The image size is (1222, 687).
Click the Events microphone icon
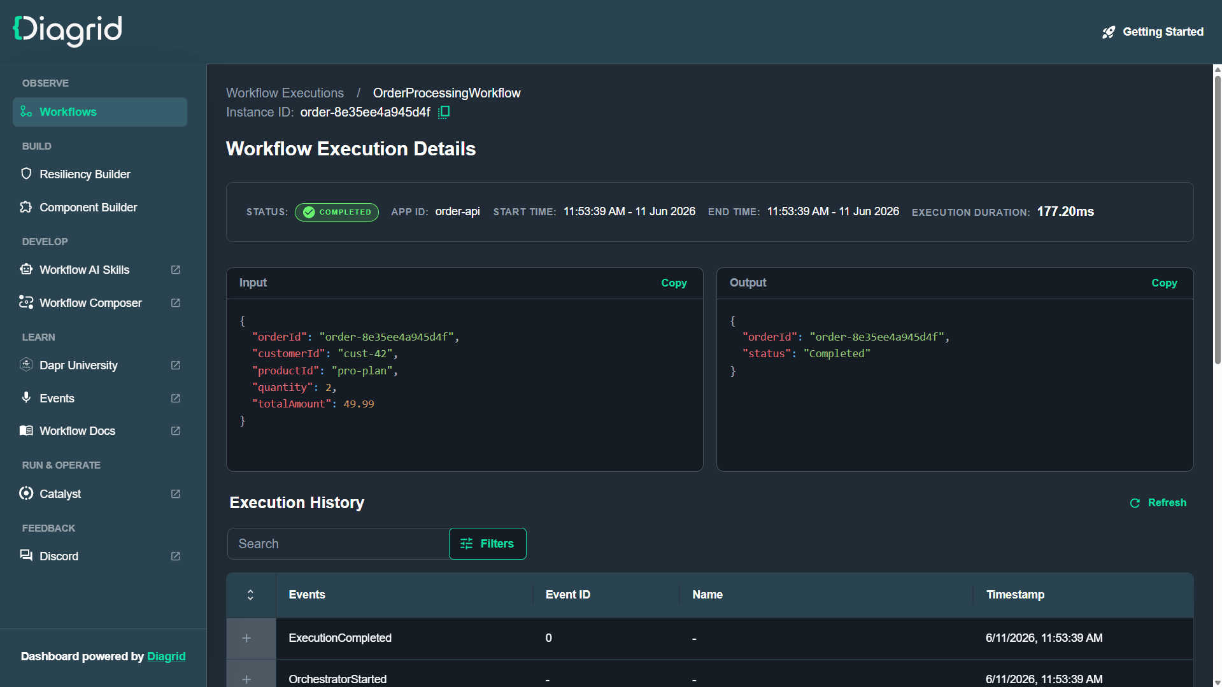tap(26, 397)
